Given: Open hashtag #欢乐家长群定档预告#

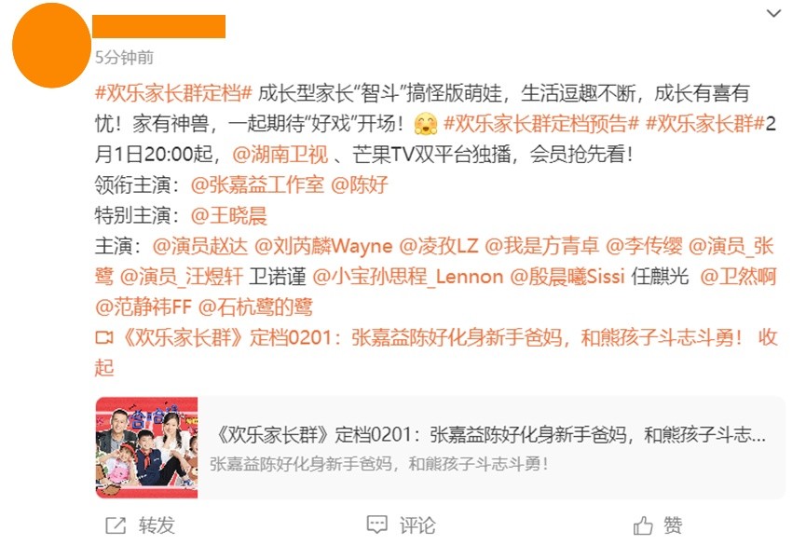Looking at the screenshot, I should point(541,123).
